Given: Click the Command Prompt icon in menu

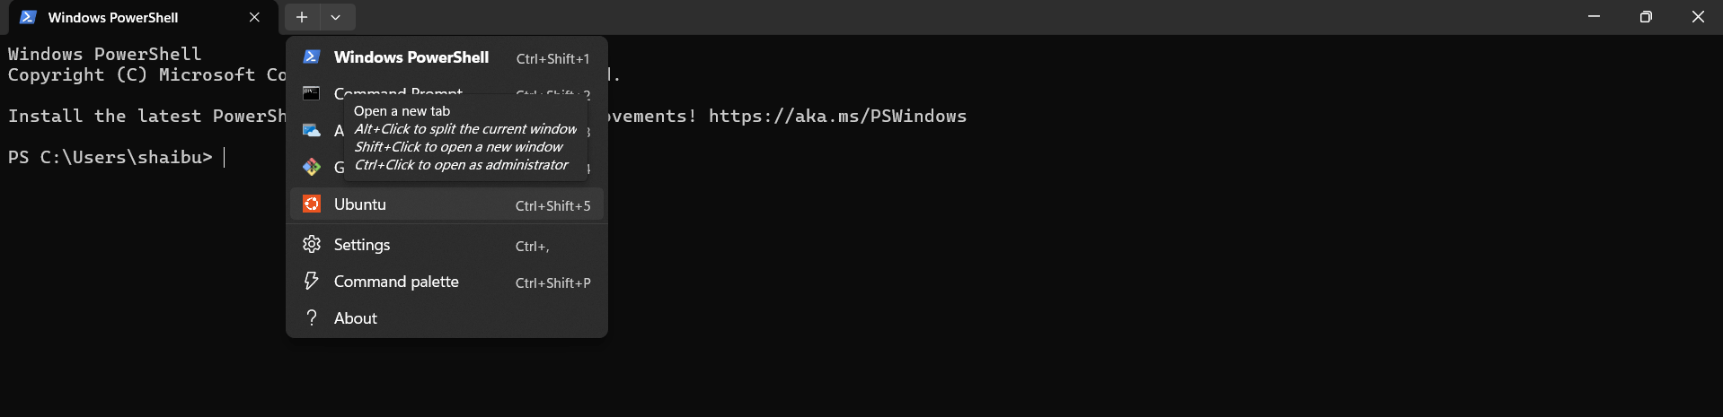Looking at the screenshot, I should (x=312, y=92).
